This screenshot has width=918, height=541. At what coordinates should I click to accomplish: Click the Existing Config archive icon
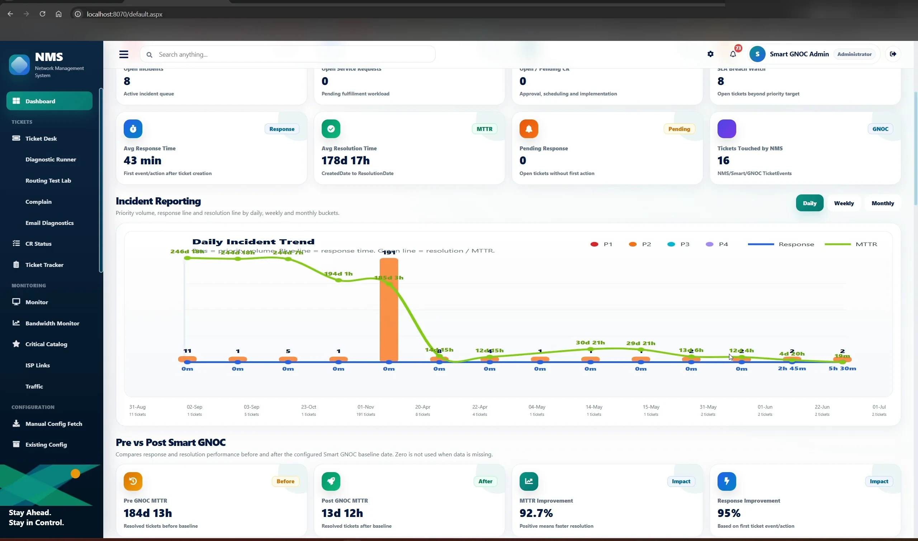(16, 444)
